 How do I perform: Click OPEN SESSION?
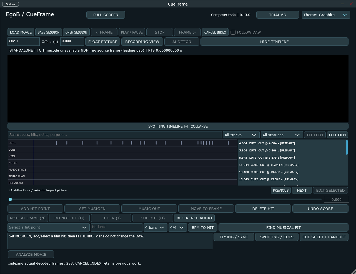[76, 32]
